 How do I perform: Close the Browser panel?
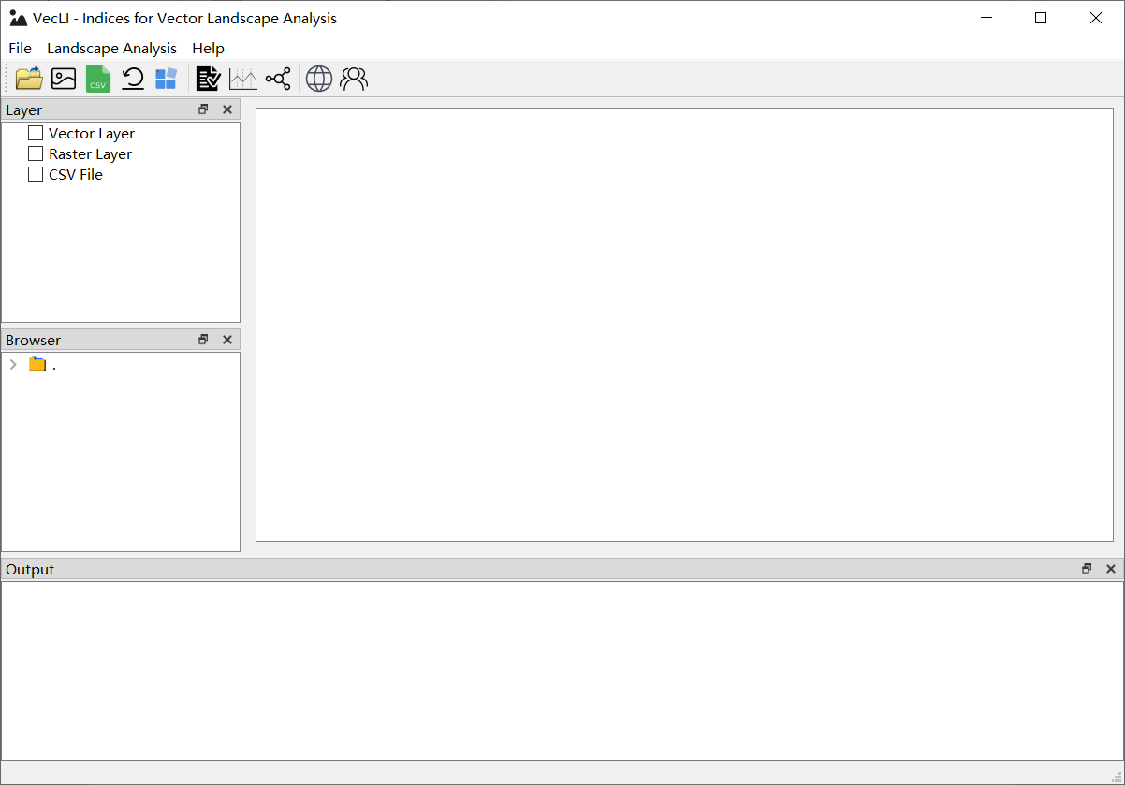(226, 340)
